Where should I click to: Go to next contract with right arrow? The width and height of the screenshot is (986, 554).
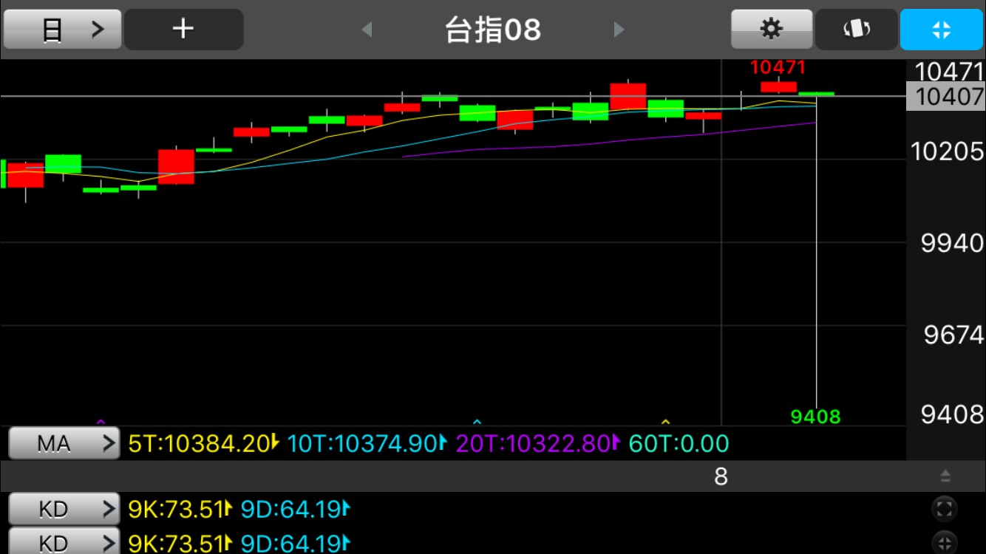[619, 30]
